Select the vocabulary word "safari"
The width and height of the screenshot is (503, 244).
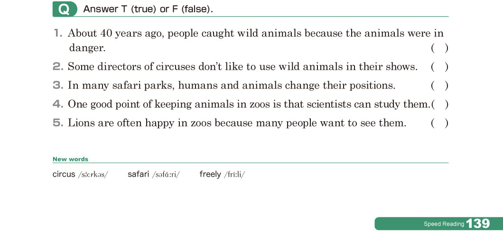(139, 174)
